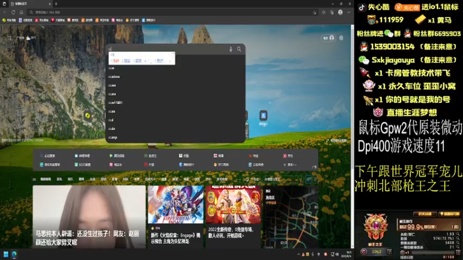
Task: Open the personalize button in feed bar
Action: 252,179
